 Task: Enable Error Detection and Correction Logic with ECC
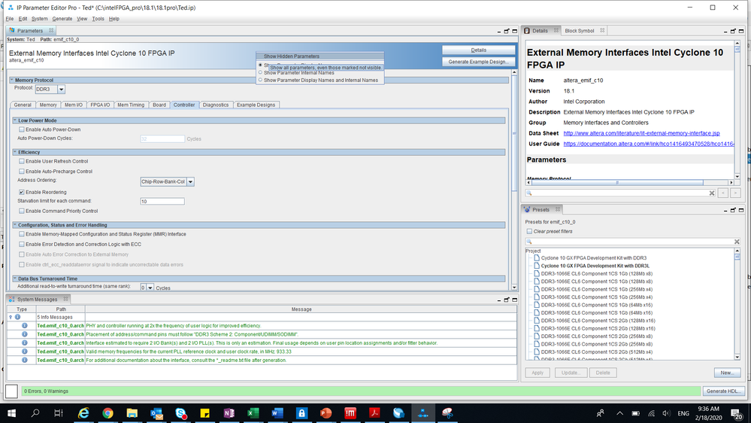[x=22, y=244]
